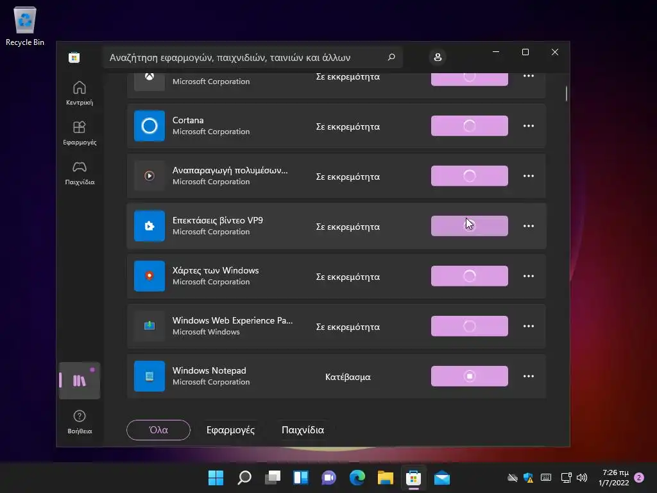Open the Κεντρική home section
This screenshot has height=493, width=657.
79,93
